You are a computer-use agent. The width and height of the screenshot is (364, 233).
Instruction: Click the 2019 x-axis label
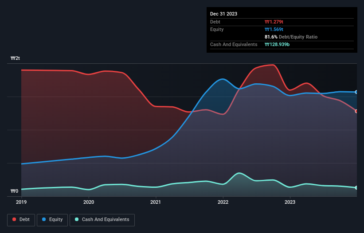point(21,202)
